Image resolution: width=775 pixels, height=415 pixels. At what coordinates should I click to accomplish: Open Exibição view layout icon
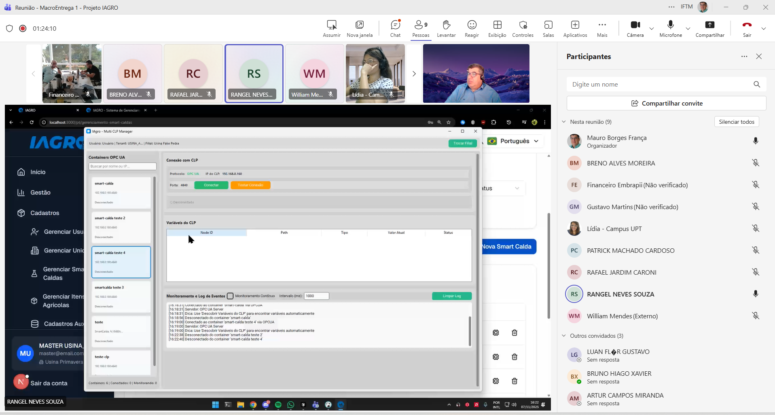(497, 25)
